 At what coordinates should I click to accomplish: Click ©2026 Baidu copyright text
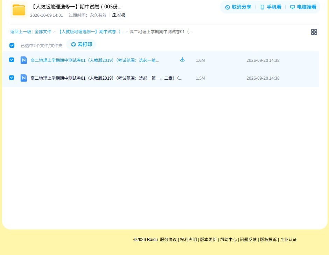coord(145,240)
